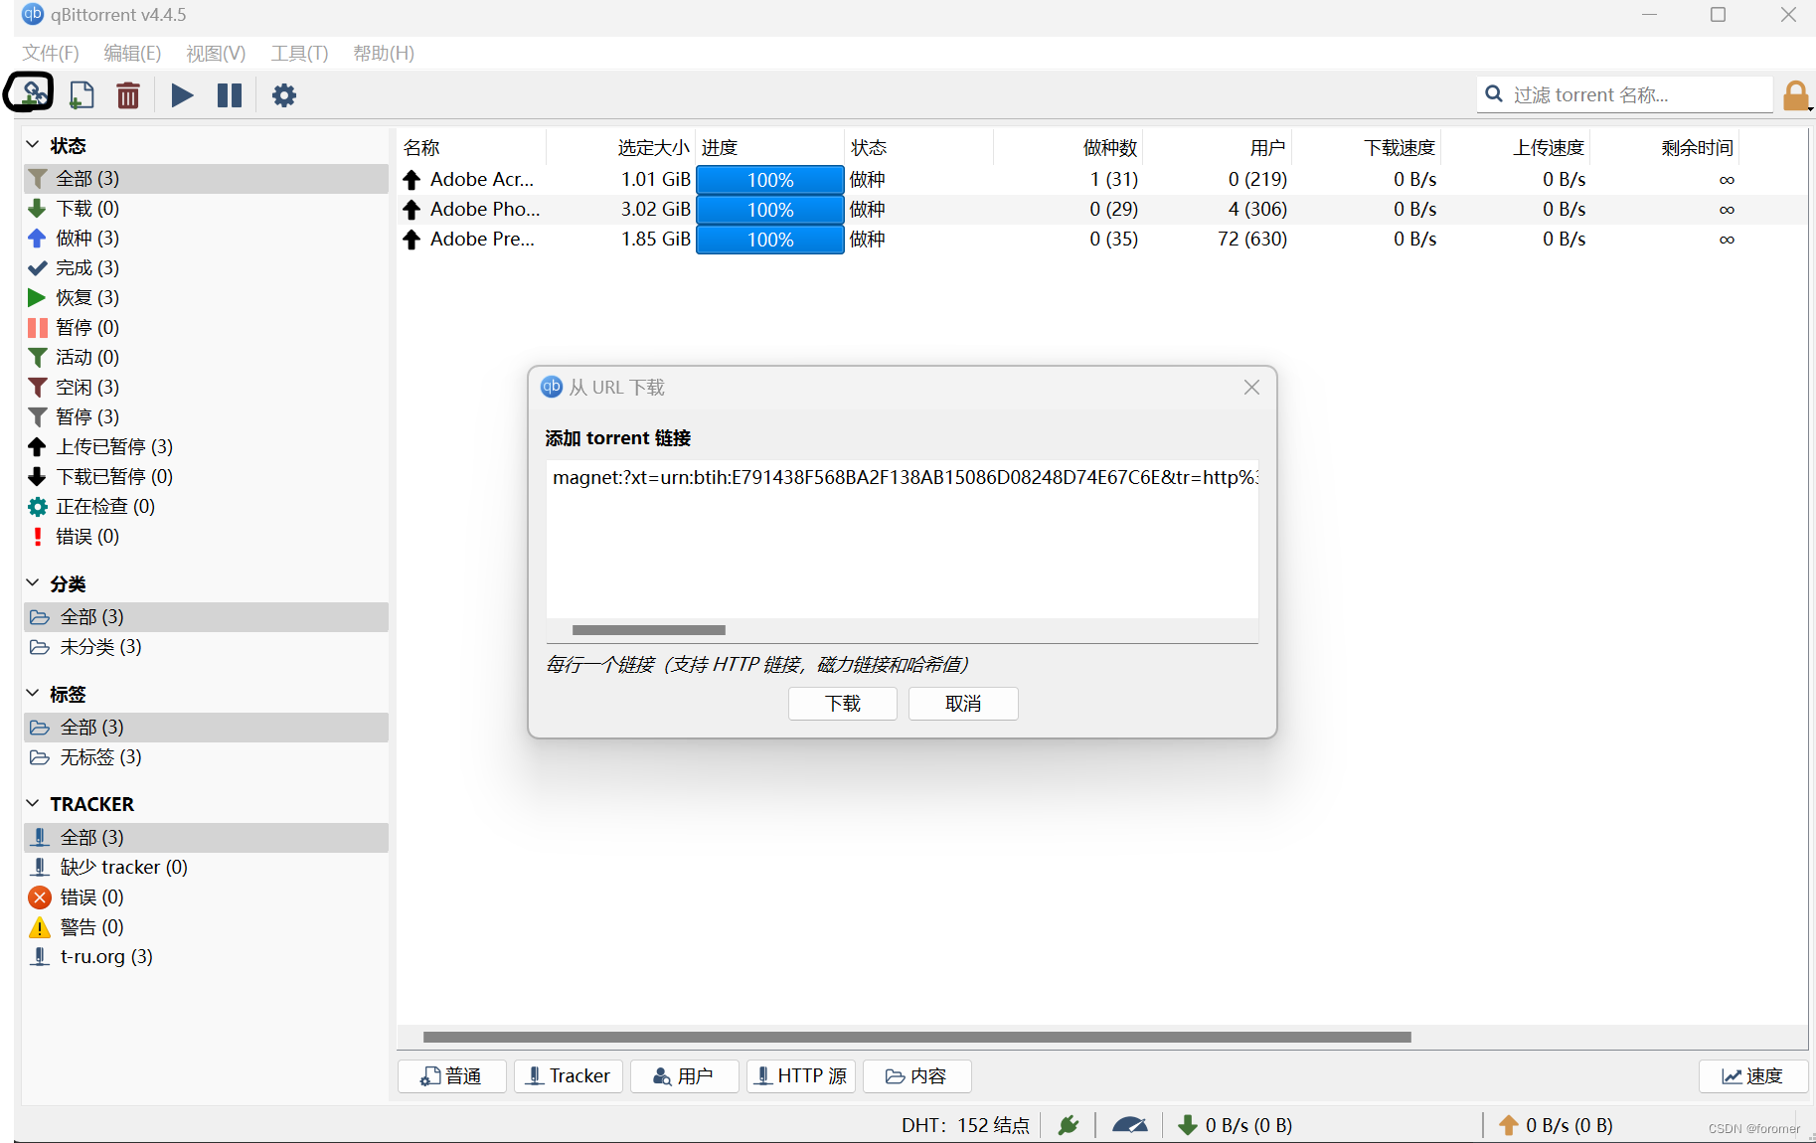Click the 下载 button in the dialog

pos(842,704)
